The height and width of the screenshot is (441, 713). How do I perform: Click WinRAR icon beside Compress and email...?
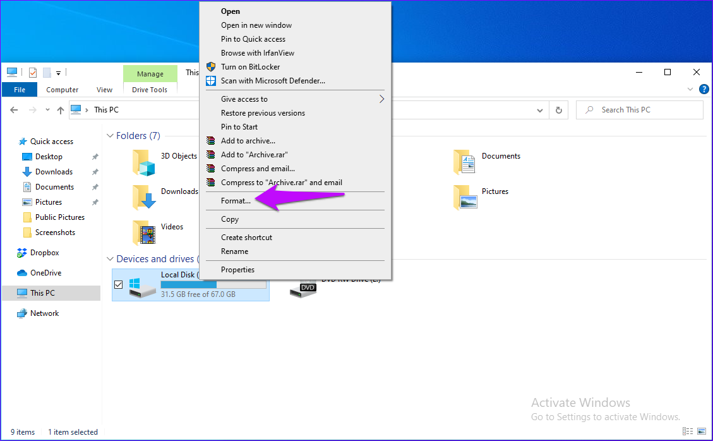(210, 169)
